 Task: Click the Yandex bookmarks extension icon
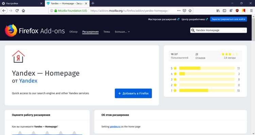243,11
